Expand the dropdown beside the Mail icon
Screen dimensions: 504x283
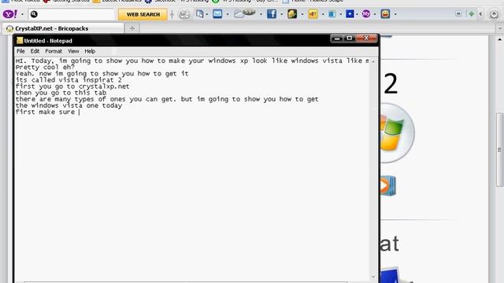[x=228, y=14]
